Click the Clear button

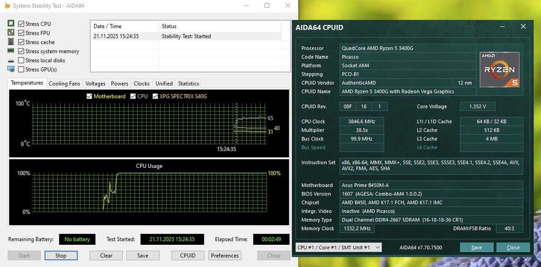coord(106,256)
